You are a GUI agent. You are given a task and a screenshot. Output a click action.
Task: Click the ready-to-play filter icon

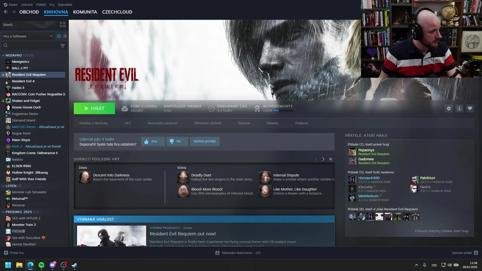(x=65, y=36)
